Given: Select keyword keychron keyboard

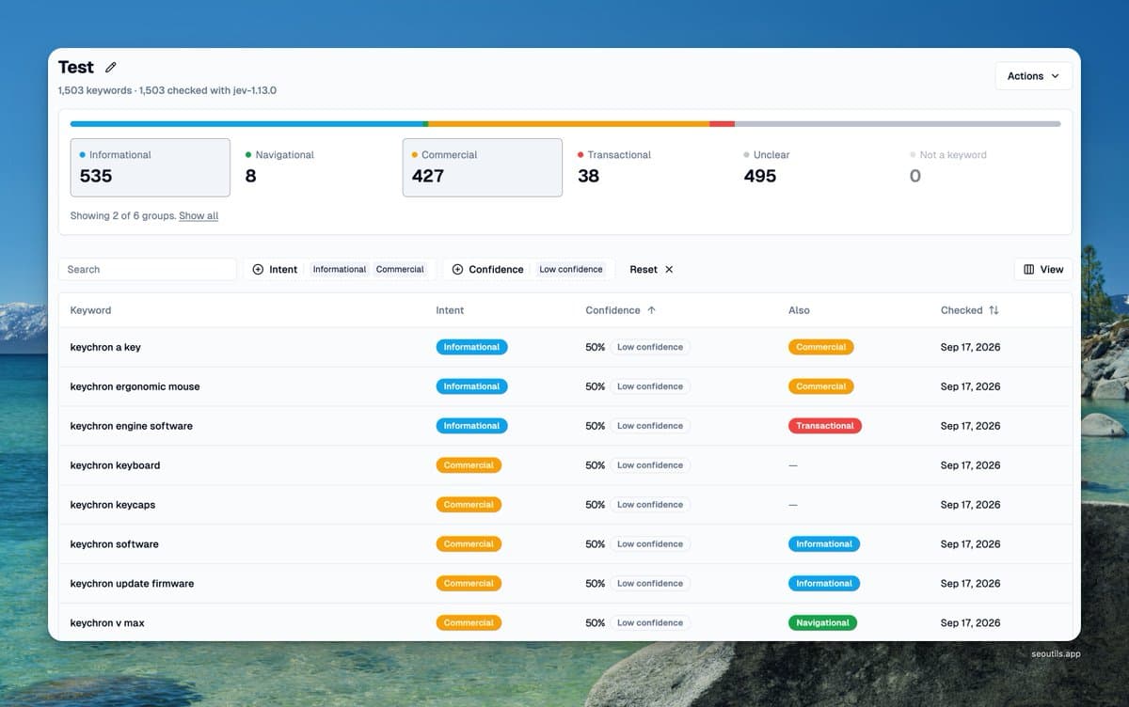Looking at the screenshot, I should (115, 465).
